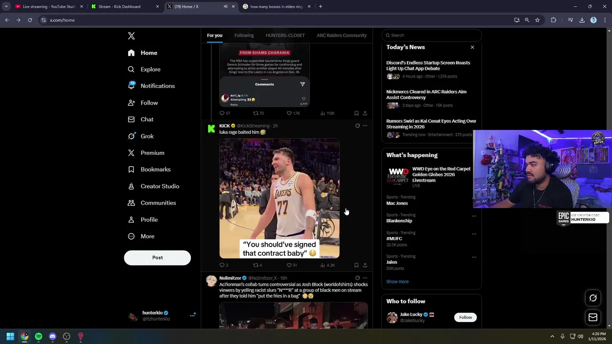
Task: Bookmark the KICK luka post
Action: pyautogui.click(x=356, y=265)
